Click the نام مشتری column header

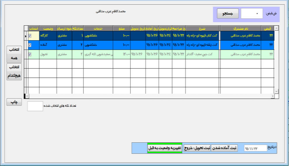coord(241,29)
